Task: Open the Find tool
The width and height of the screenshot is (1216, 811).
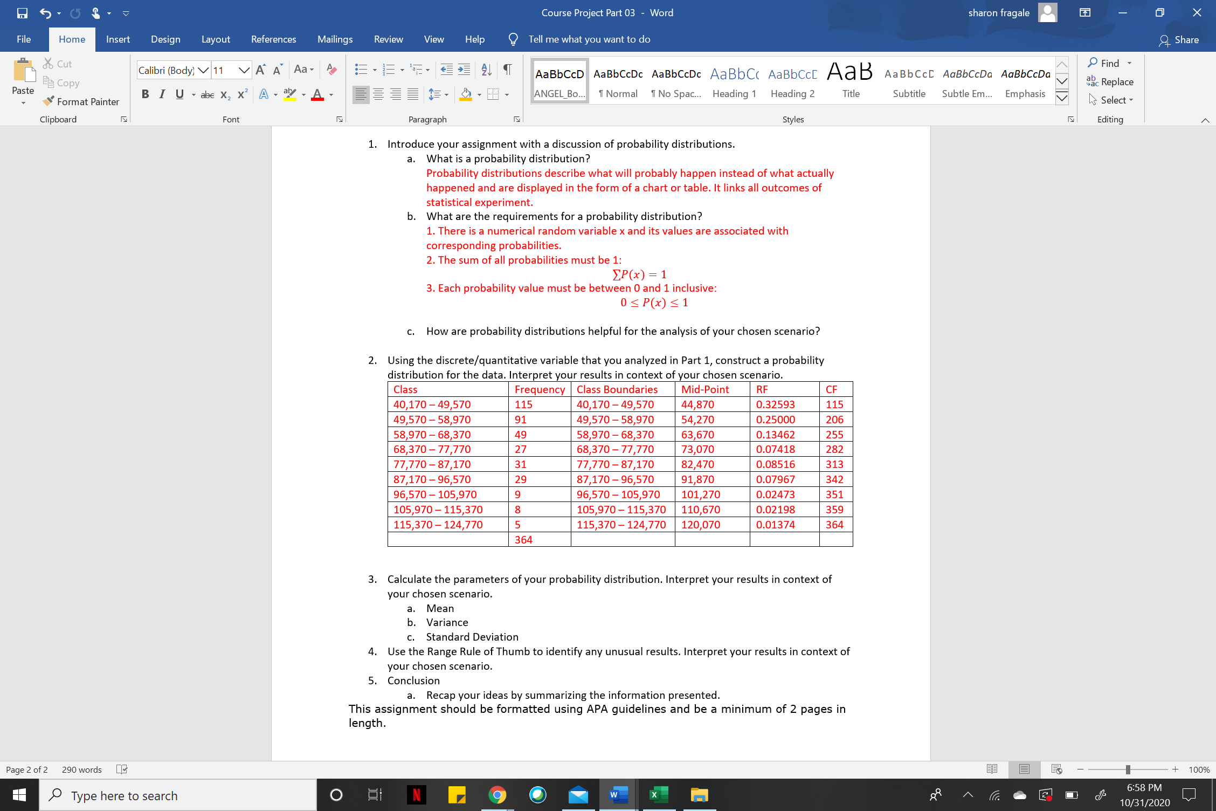Action: tap(1109, 63)
